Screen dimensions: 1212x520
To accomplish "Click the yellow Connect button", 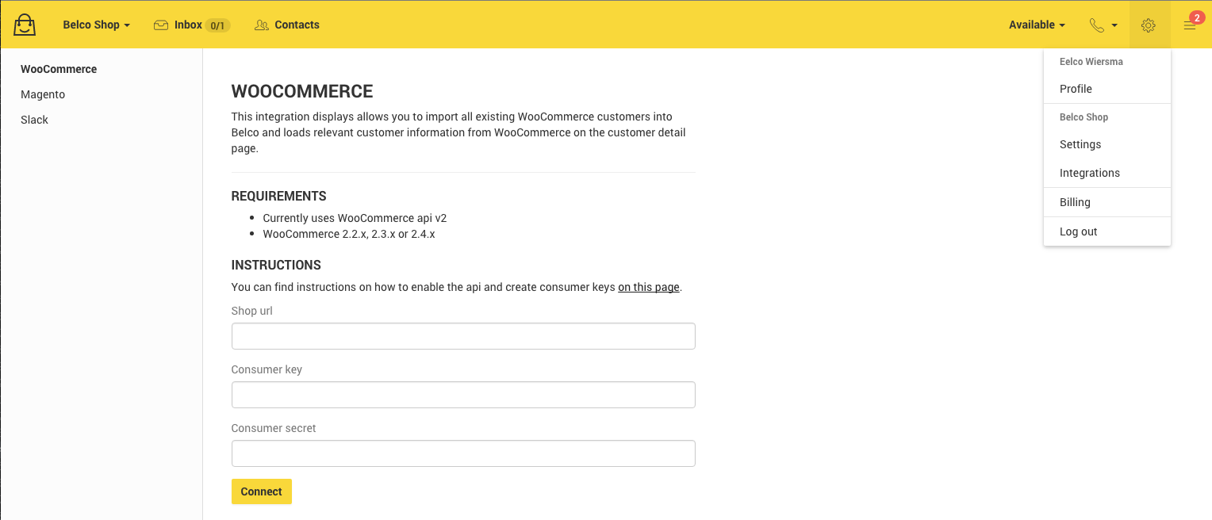I will click(x=262, y=491).
